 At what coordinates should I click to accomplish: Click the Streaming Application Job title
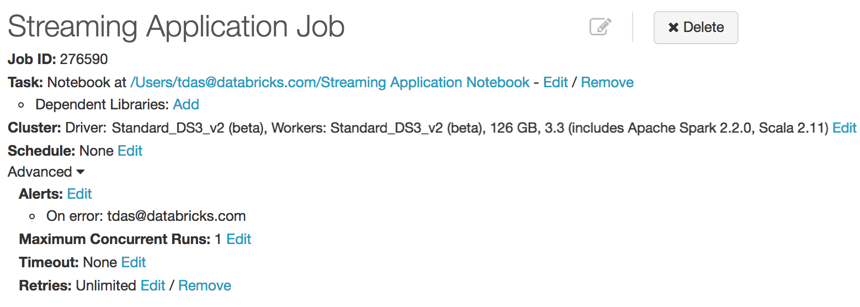(176, 27)
